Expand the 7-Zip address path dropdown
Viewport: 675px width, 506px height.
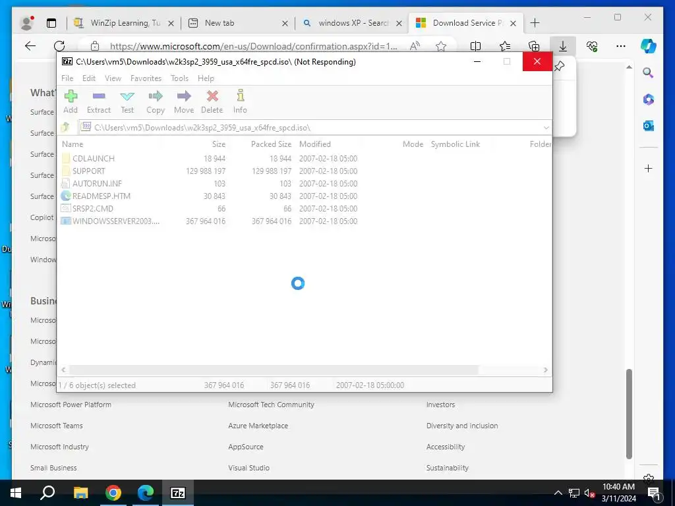coord(546,127)
